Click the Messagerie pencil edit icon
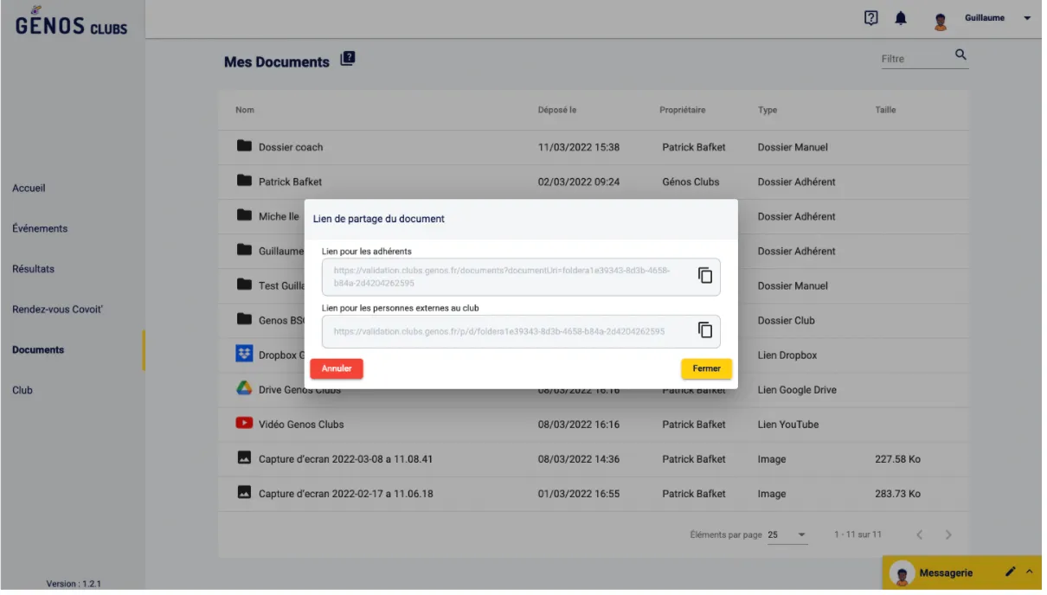 (x=1010, y=573)
